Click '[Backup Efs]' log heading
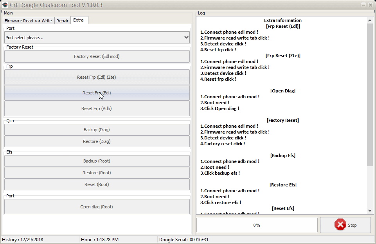Image resolution: width=376 pixels, height=244 pixels. point(283,155)
